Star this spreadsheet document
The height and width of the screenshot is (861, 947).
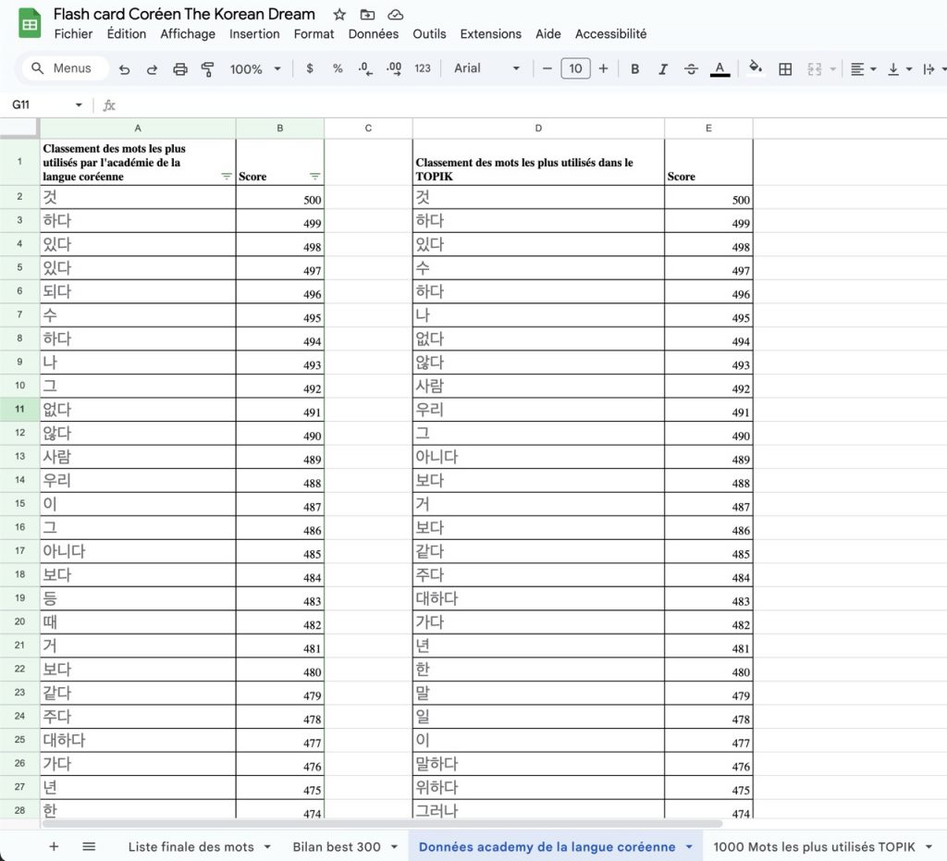pos(339,15)
